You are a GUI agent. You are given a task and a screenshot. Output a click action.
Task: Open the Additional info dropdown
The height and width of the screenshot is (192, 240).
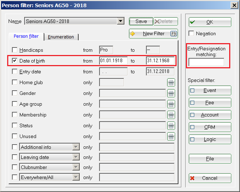(76, 147)
